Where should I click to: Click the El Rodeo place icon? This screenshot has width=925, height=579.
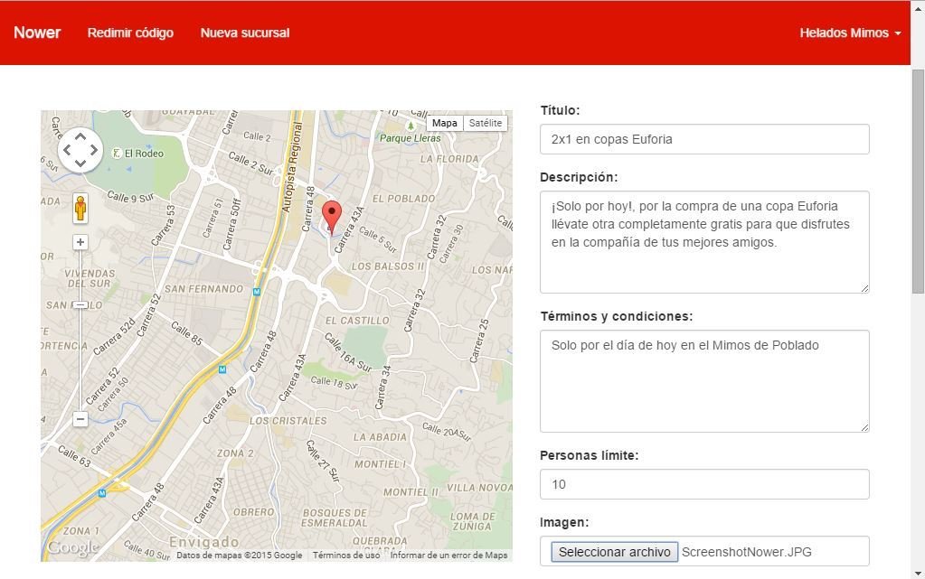pos(117,154)
